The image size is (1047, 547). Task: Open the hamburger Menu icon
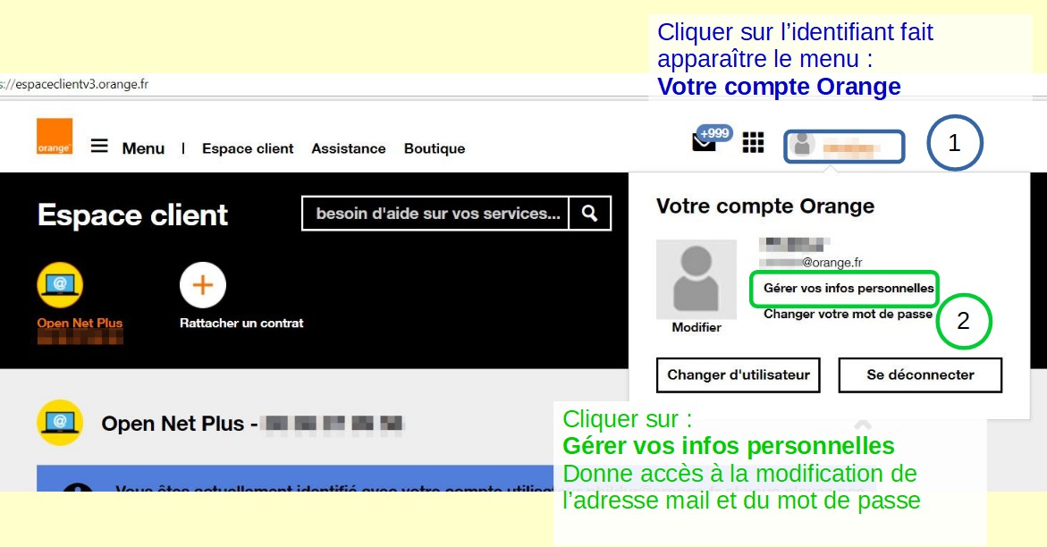pos(99,146)
